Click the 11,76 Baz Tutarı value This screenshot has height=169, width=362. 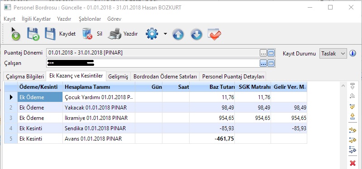pyautogui.click(x=228, y=97)
